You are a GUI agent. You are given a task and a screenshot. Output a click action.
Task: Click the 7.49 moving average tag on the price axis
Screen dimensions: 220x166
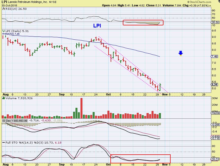(214, 57)
